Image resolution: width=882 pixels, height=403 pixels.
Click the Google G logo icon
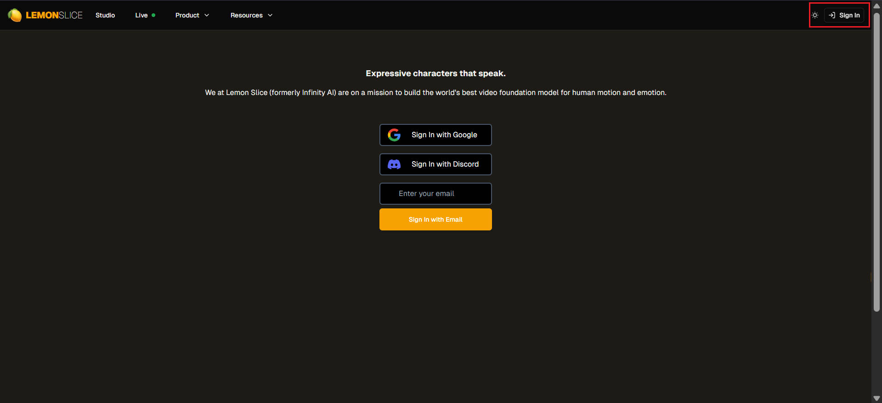point(394,135)
